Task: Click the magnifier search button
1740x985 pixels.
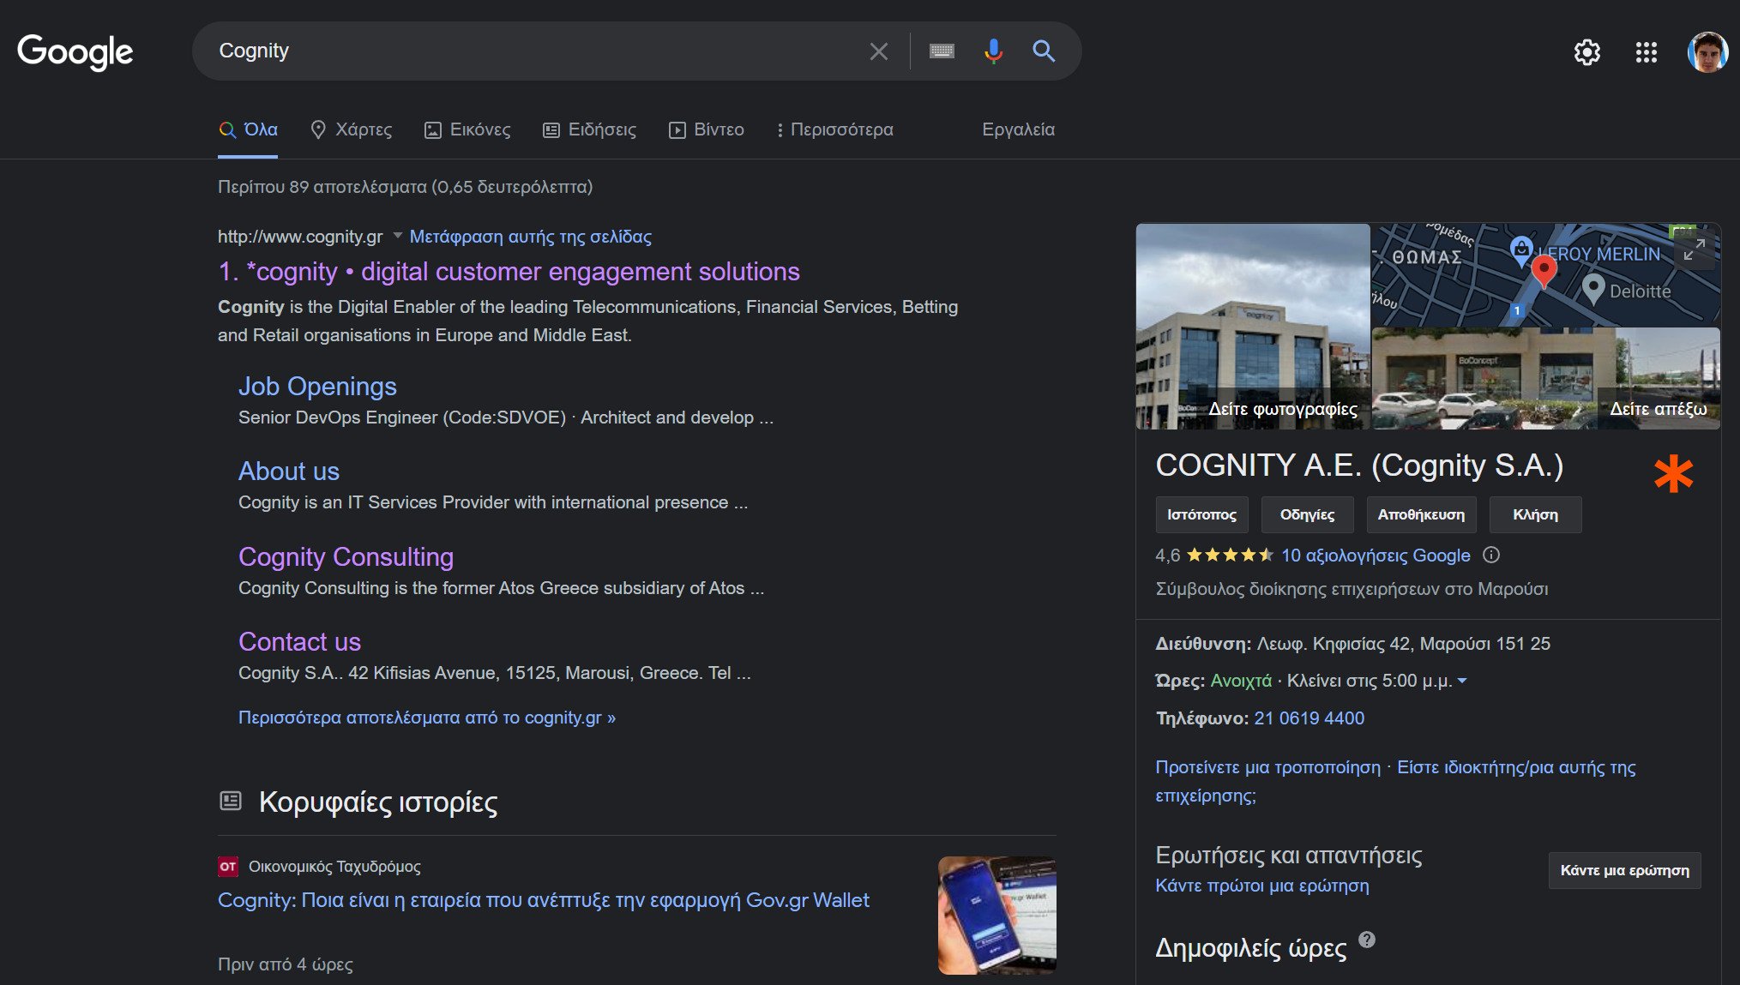Action: [x=1044, y=51]
